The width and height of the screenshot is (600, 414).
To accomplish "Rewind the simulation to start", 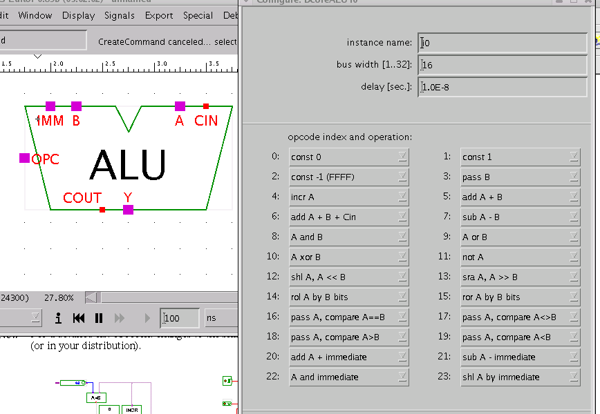I will (79, 318).
